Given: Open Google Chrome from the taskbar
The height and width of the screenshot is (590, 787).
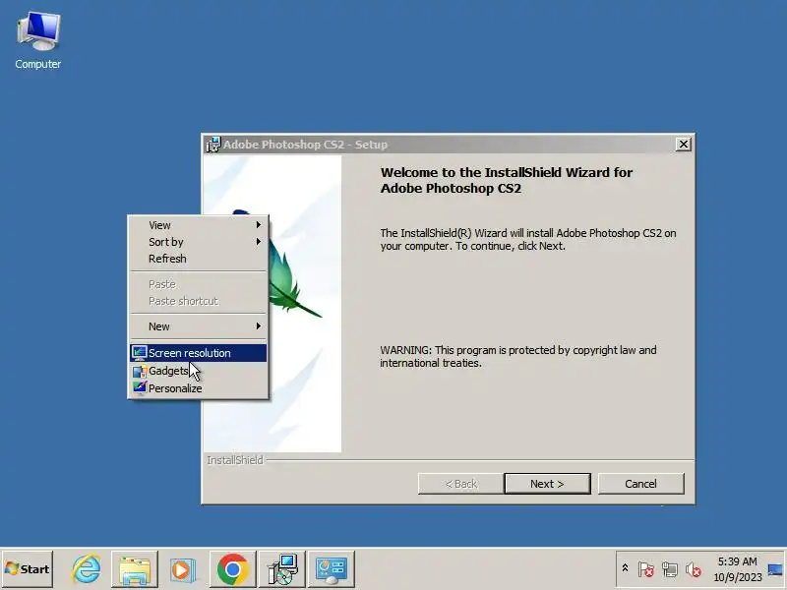Looking at the screenshot, I should [x=232, y=569].
